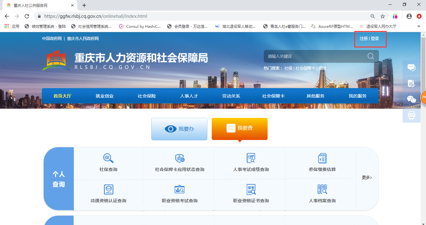Expand more personal queries via 更多>
Viewport: 426px width, 225px height.
(367, 177)
